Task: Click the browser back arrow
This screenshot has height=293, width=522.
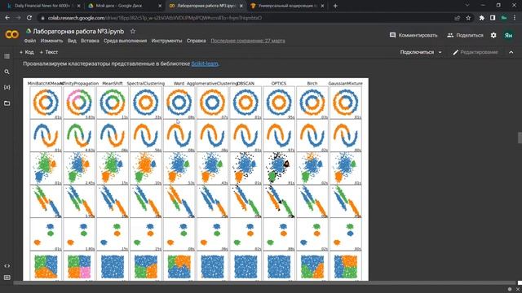Action: coord(7,18)
